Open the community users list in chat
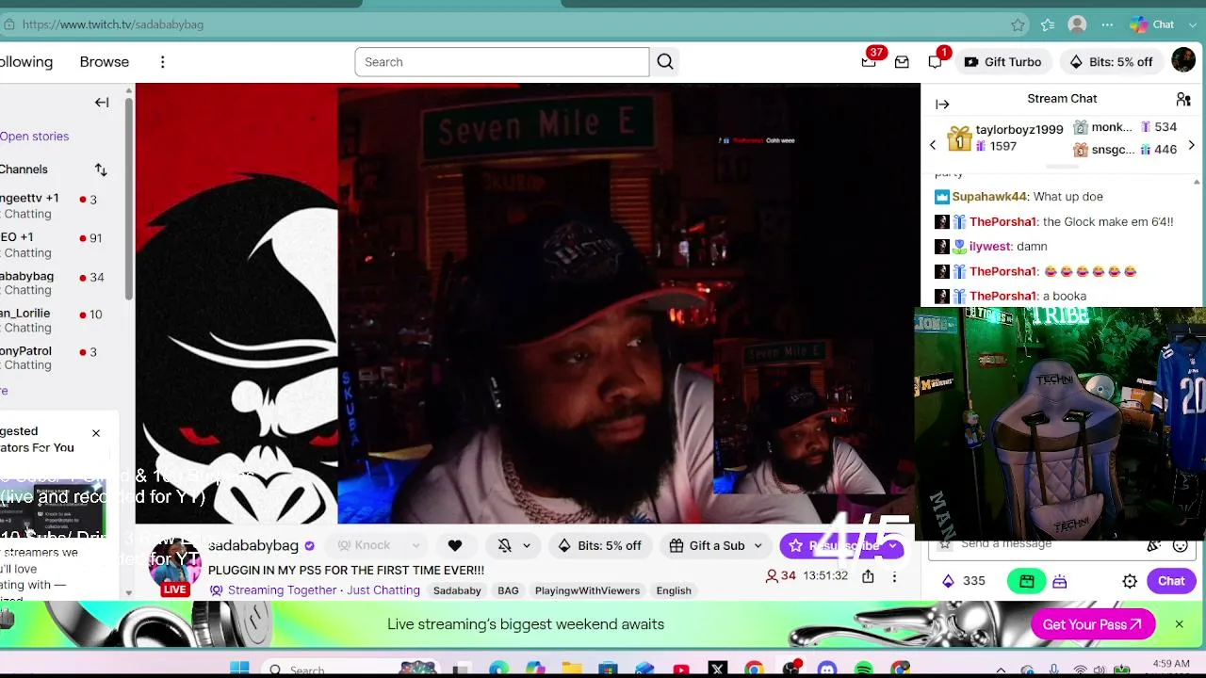1206x678 pixels. (x=1183, y=99)
